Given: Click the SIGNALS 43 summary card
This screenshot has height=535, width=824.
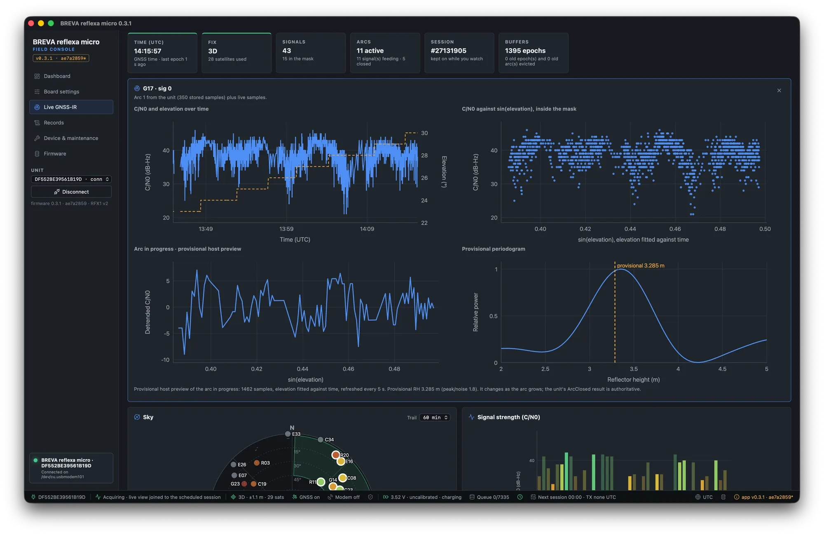Looking at the screenshot, I should coord(311,53).
